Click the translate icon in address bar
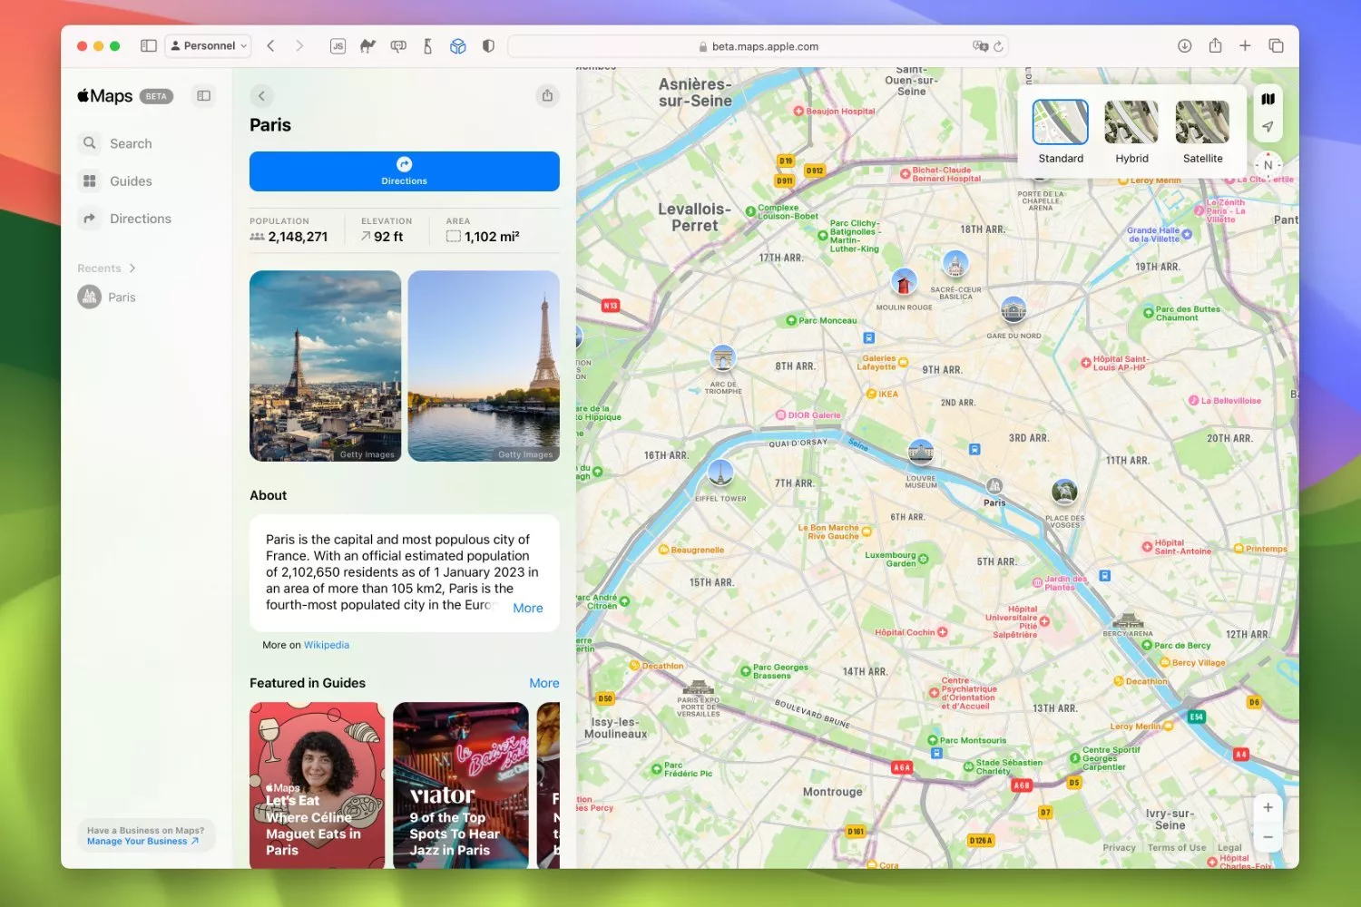This screenshot has height=907, width=1361. (980, 46)
